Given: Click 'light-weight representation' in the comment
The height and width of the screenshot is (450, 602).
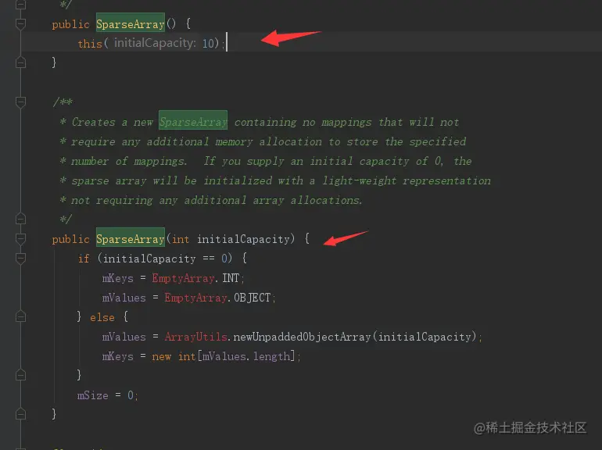Looking at the screenshot, I should click(x=407, y=180).
